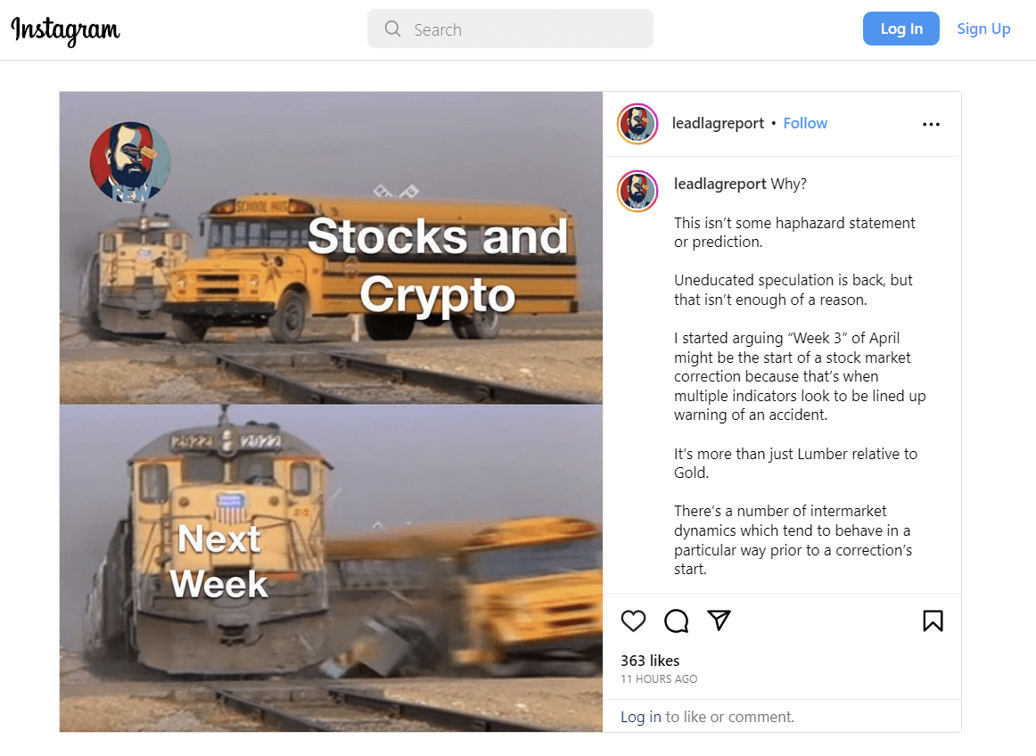Open the three-dot more options menu

(x=931, y=124)
